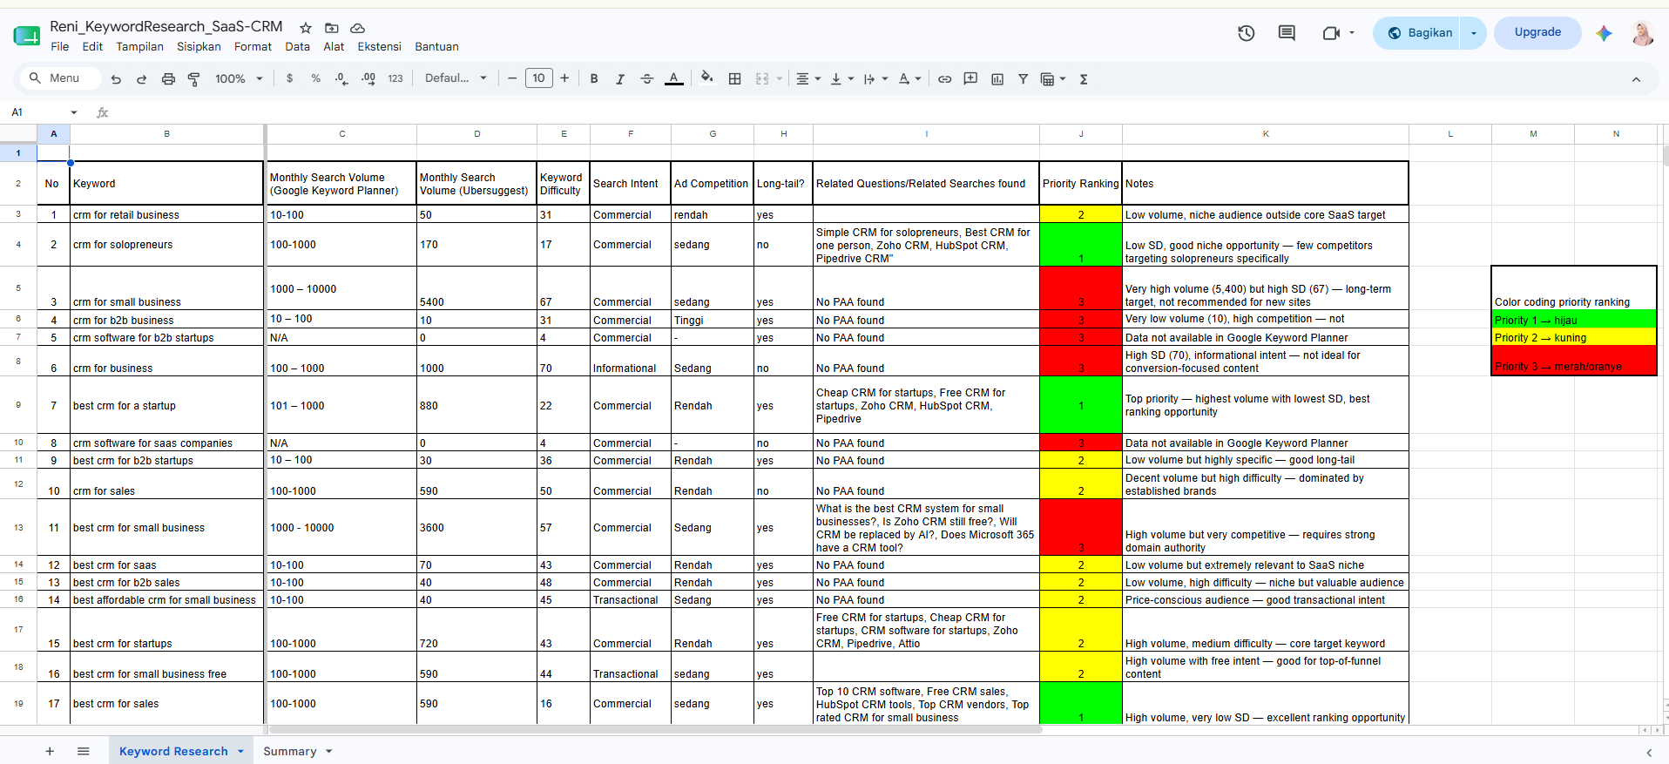Image resolution: width=1669 pixels, height=764 pixels.
Task: Open the Sisipkan menu
Action: click(x=199, y=47)
